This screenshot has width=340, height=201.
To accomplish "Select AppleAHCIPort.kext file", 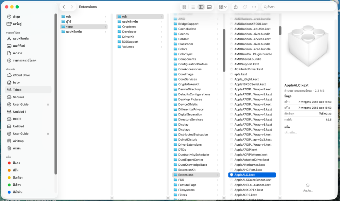I will (x=252, y=170).
